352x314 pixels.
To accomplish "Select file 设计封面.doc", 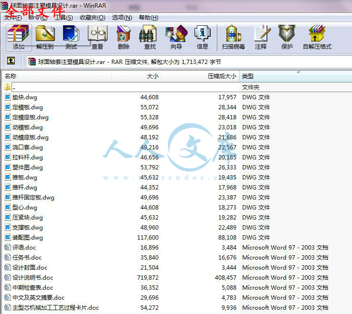I will coord(30,267).
